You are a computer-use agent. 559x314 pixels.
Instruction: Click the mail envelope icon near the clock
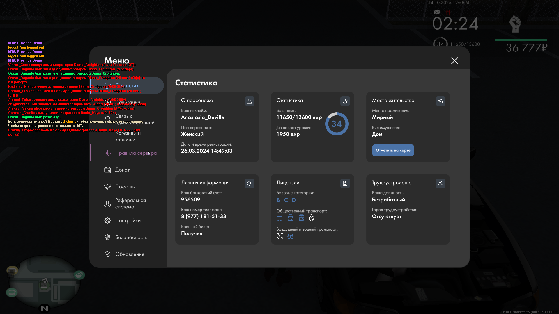pyautogui.click(x=437, y=12)
